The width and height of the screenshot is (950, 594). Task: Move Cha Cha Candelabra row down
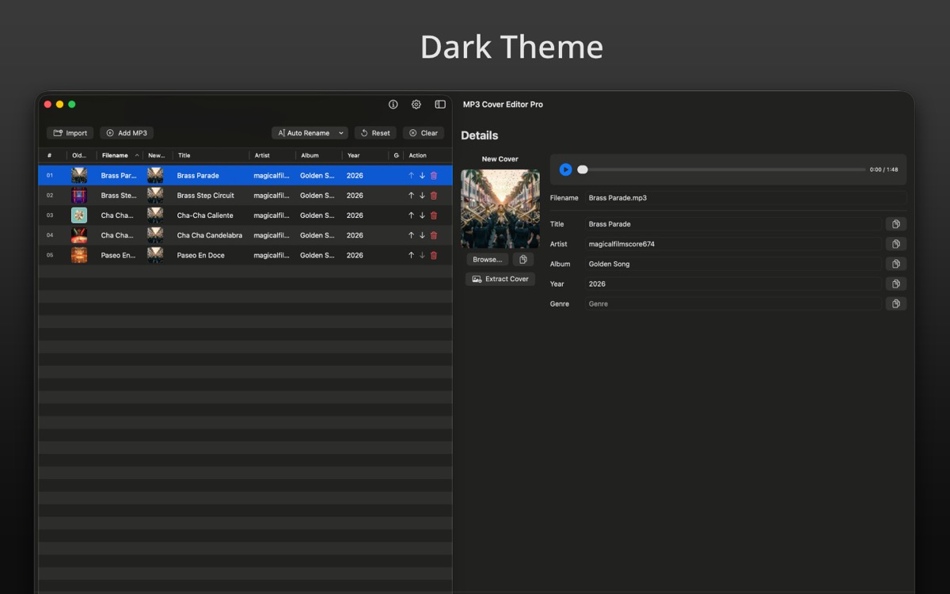tap(422, 235)
